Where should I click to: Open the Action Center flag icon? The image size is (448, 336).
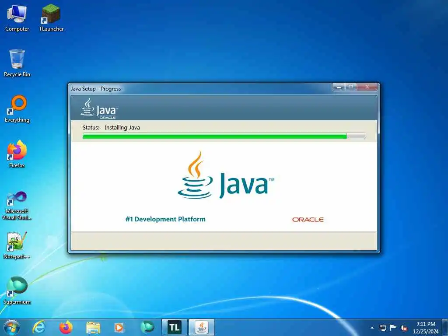pos(393,328)
